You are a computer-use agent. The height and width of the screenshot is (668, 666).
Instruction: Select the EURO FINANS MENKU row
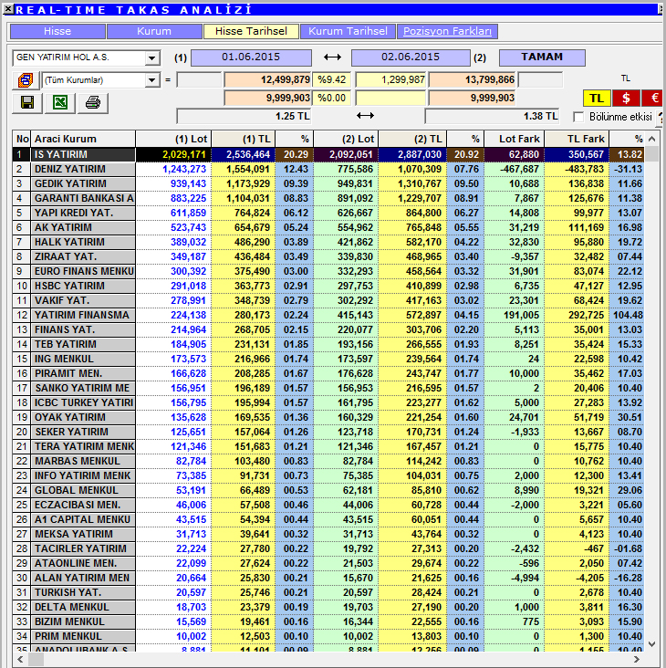(x=328, y=271)
